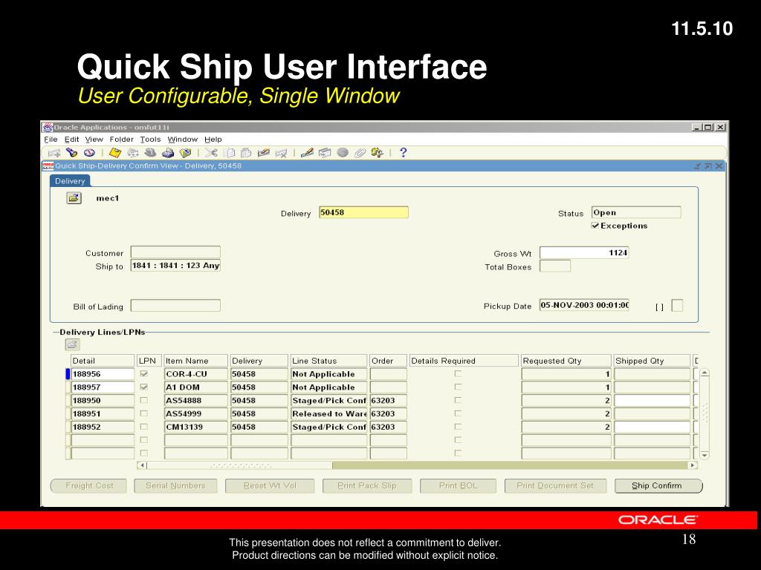This screenshot has width=761, height=570.
Task: Click the scroll right arrow of lines table
Action: [693, 465]
